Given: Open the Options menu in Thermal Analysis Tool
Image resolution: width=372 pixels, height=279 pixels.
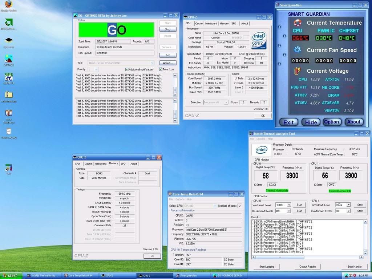Looking at the screenshot, I should (x=260, y=139).
